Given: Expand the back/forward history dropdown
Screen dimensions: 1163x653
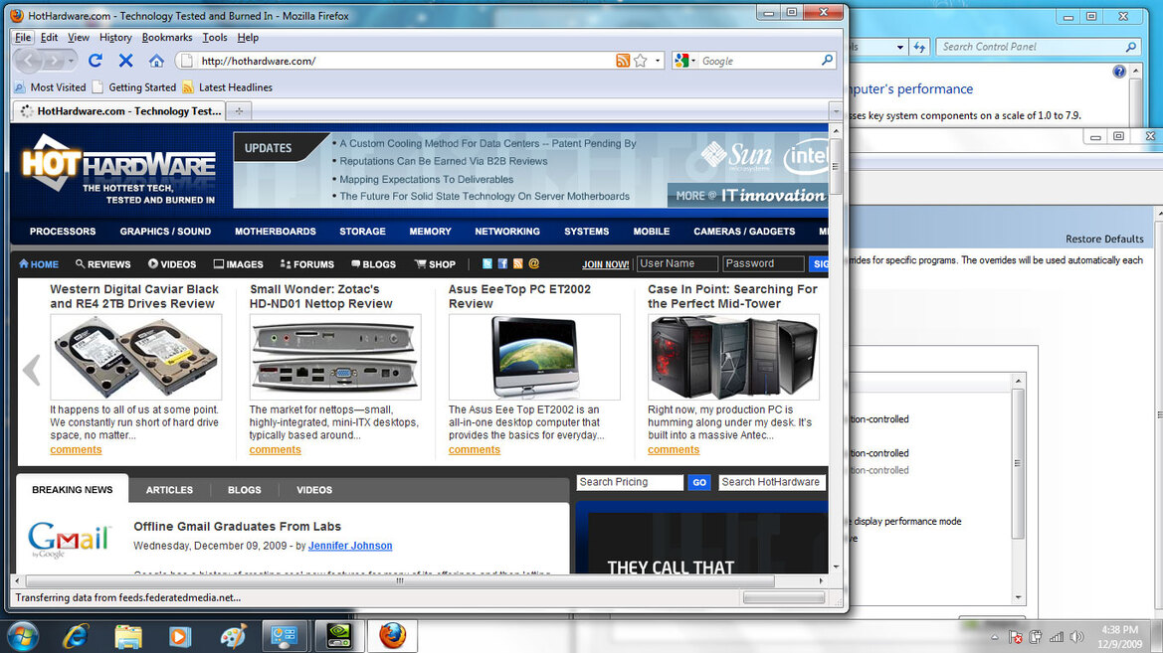Looking at the screenshot, I should click(71, 61).
